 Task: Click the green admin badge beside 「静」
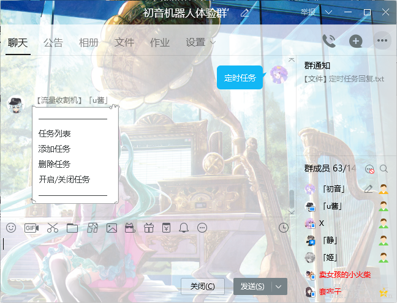click(384, 241)
